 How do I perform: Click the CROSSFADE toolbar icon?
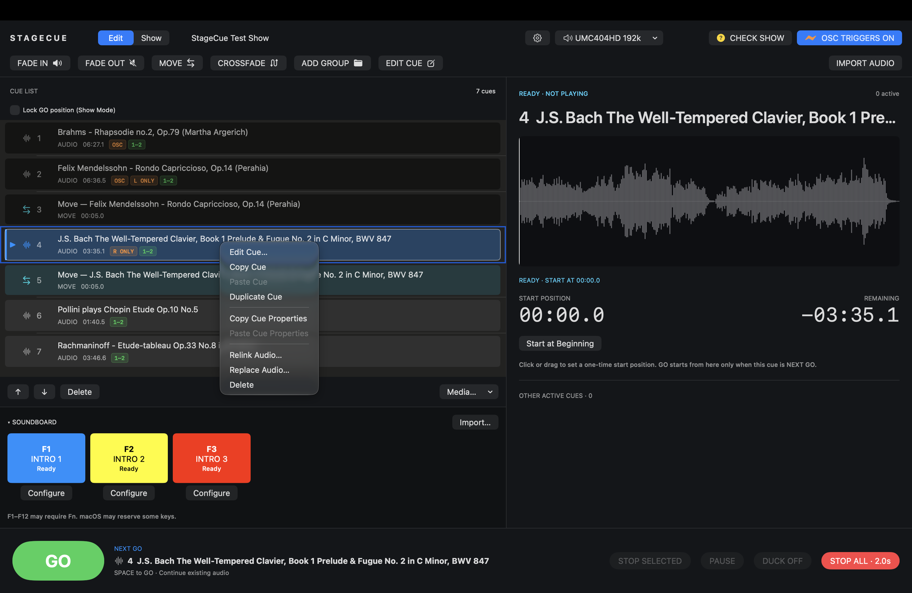click(x=274, y=63)
